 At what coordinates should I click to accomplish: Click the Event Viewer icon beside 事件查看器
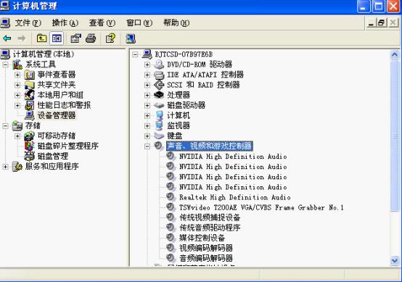coord(30,75)
